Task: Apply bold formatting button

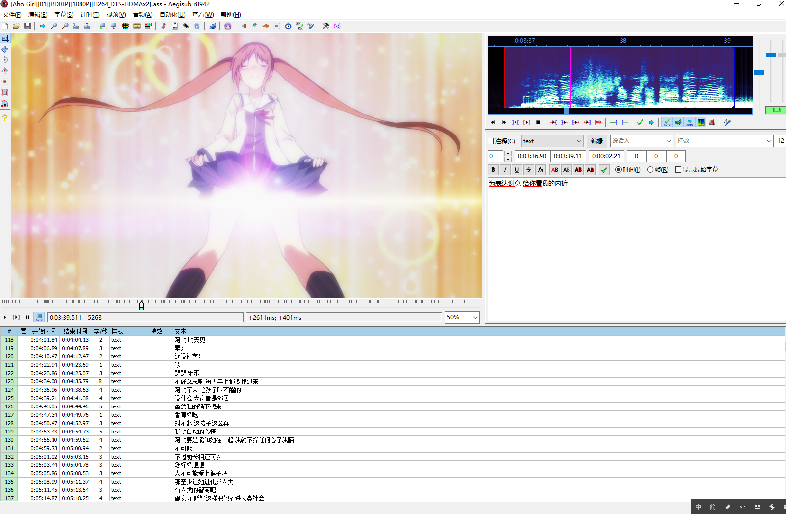Action: (493, 170)
